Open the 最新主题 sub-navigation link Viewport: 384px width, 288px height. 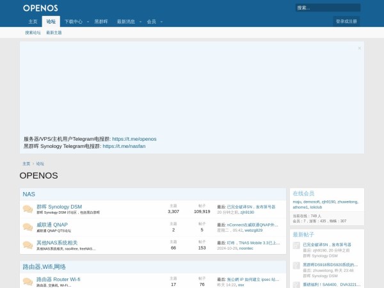point(54,33)
